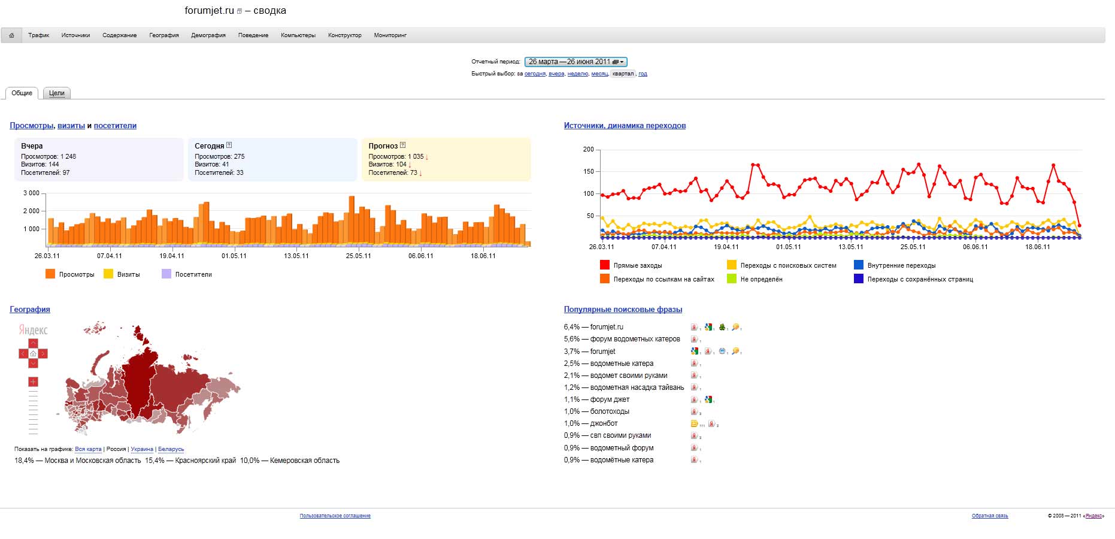Open the report period date dropdown
The image size is (1115, 539).
[575, 62]
